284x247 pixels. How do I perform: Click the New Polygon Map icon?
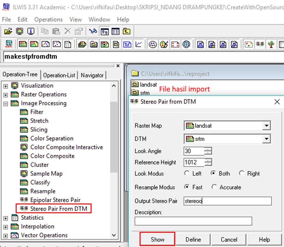tap(34, 44)
